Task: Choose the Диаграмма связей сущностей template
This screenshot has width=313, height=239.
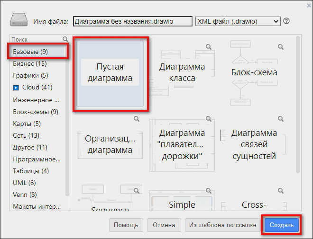Action: tap(254, 145)
